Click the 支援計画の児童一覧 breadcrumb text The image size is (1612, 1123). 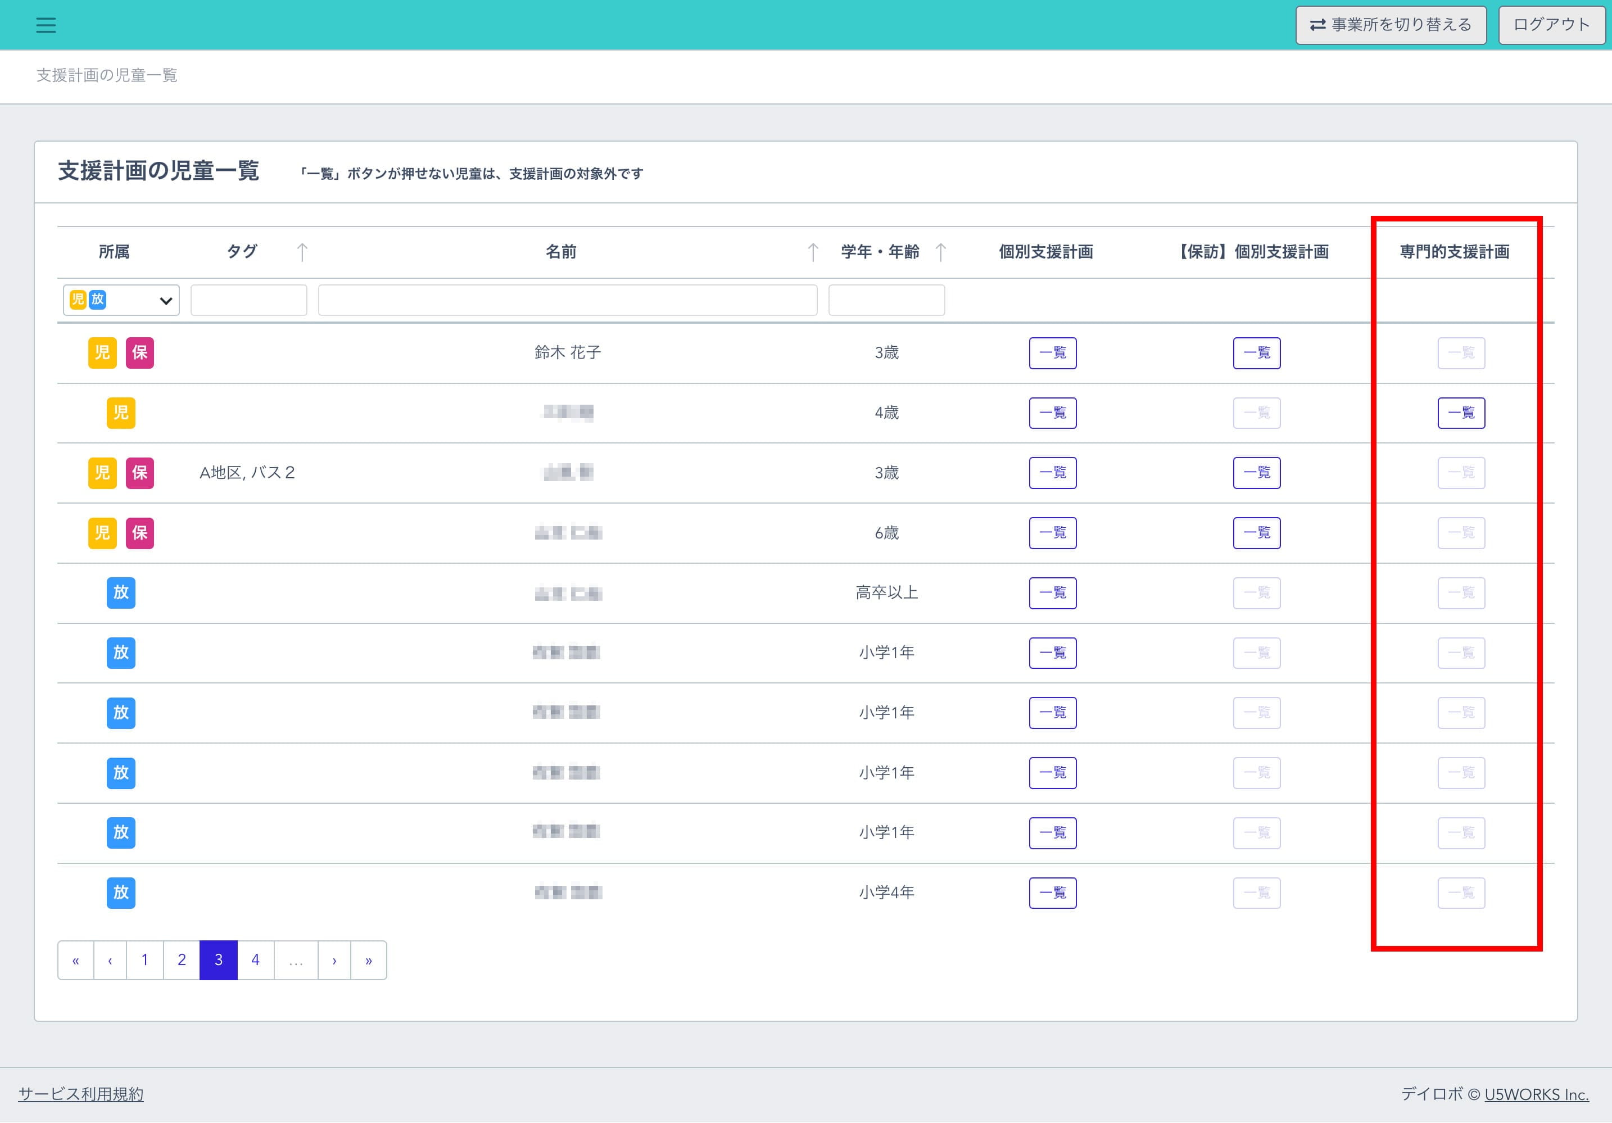[107, 75]
